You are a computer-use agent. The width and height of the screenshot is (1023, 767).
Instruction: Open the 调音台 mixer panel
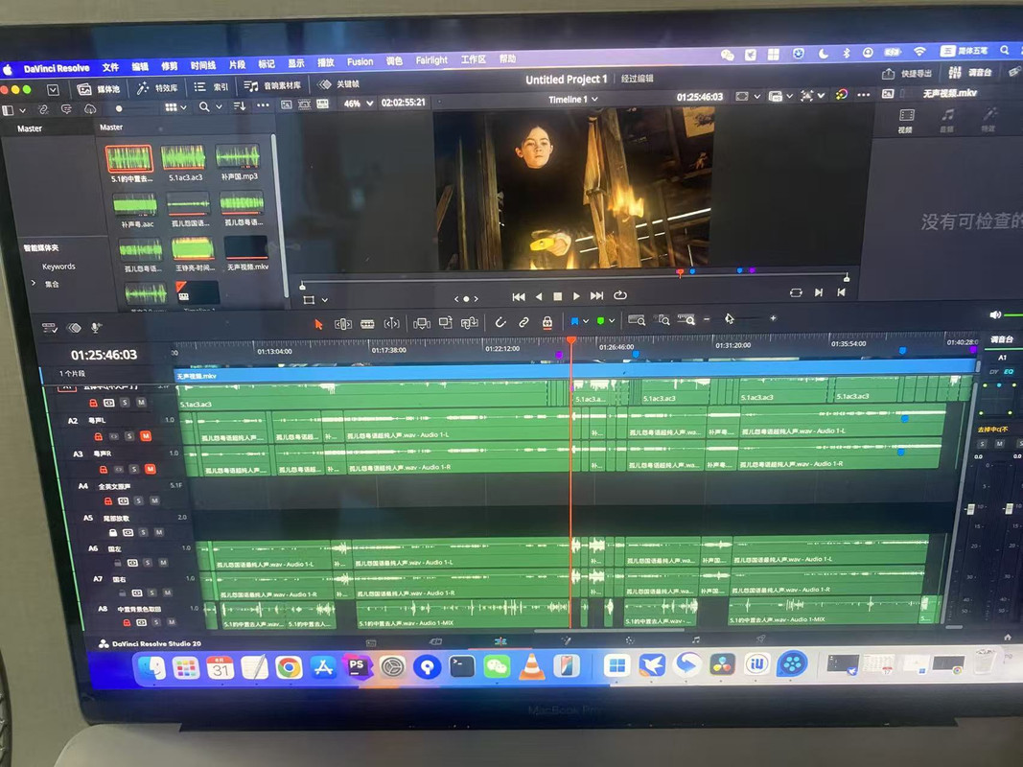tap(970, 73)
